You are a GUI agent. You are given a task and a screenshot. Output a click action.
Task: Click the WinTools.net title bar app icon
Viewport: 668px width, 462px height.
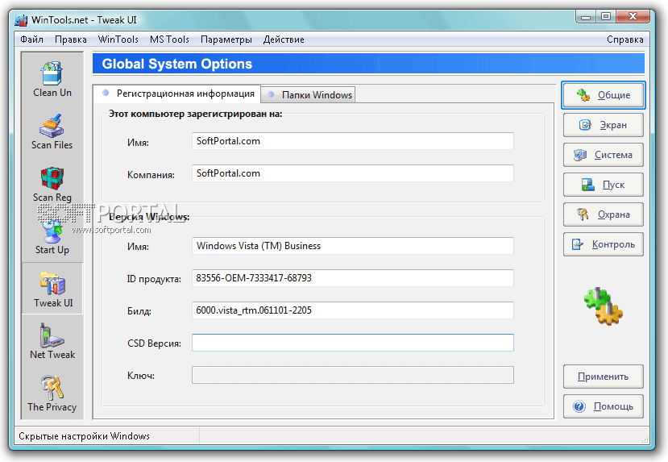pyautogui.click(x=21, y=20)
